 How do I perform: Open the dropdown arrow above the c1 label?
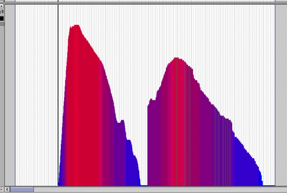1,6
